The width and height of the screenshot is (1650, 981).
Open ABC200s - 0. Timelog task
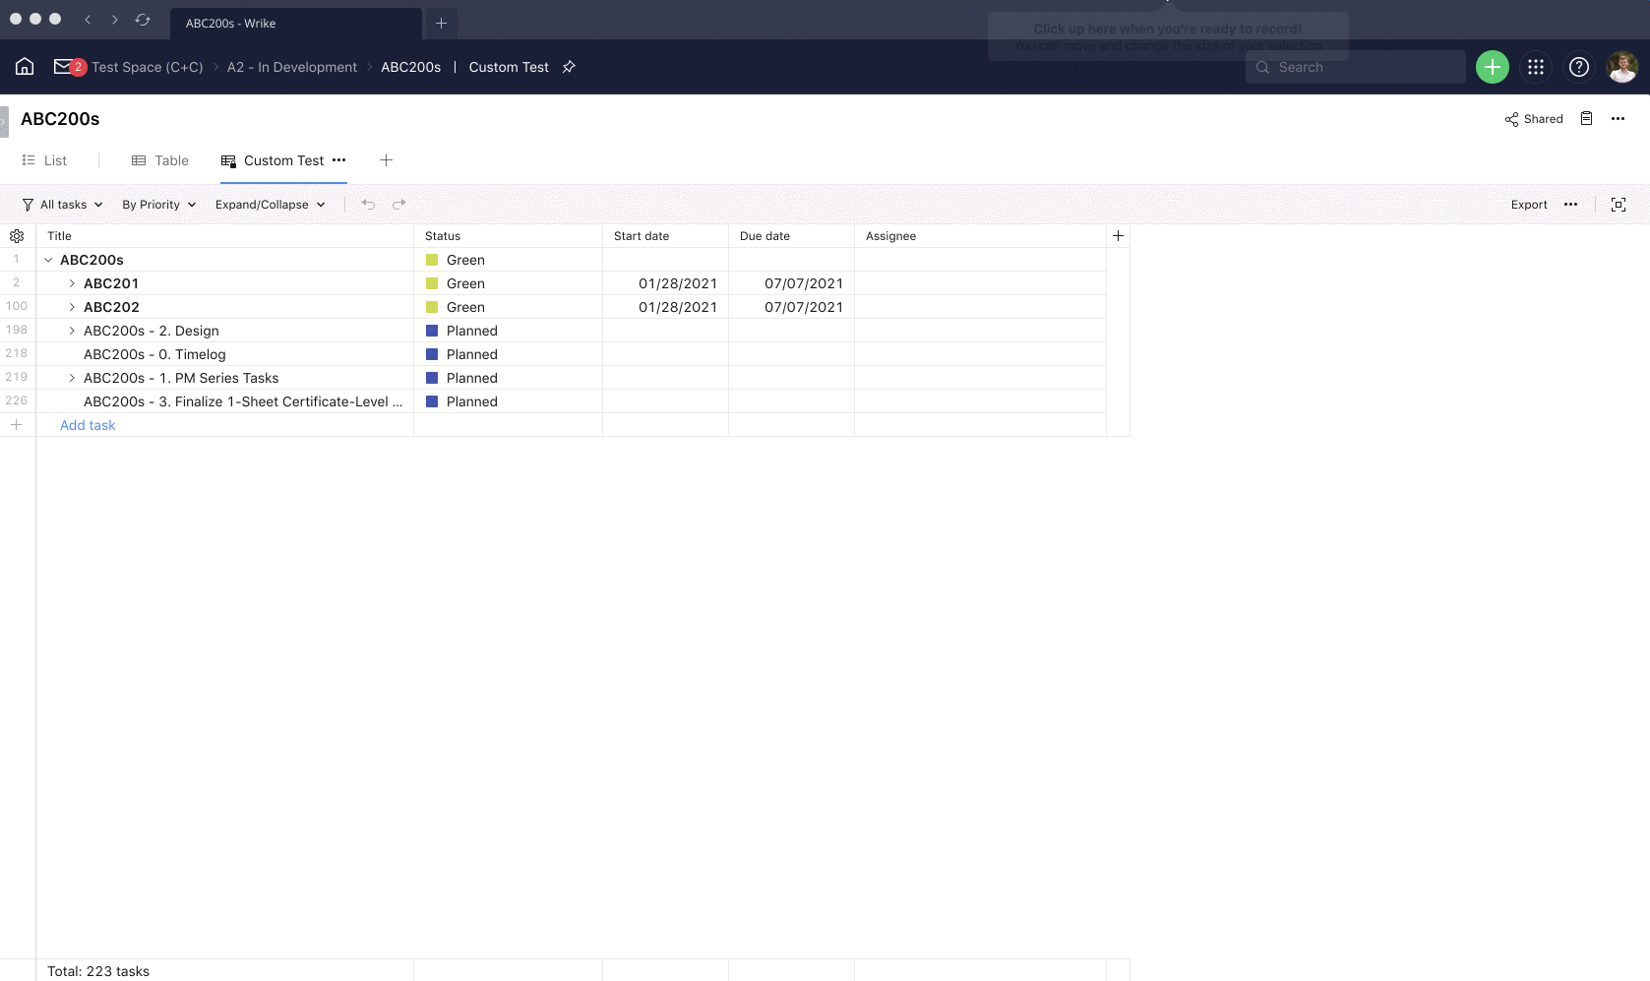click(154, 354)
